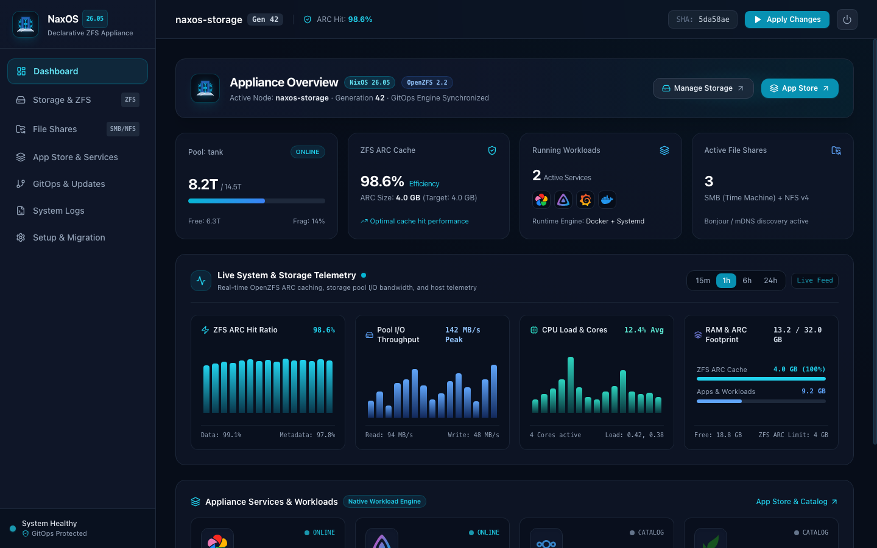Click the layers icon beside RAM & ARC Footprint
This screenshot has height=548, width=877.
click(698, 335)
